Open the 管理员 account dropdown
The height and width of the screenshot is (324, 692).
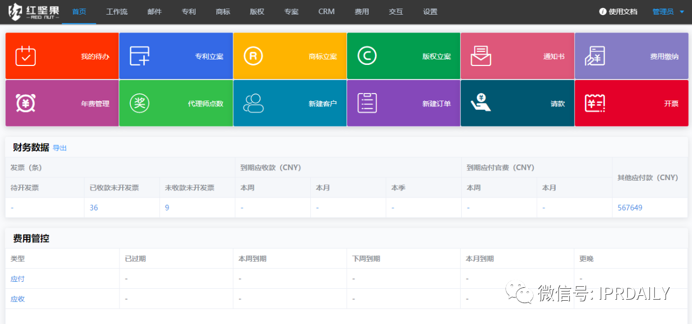point(668,11)
